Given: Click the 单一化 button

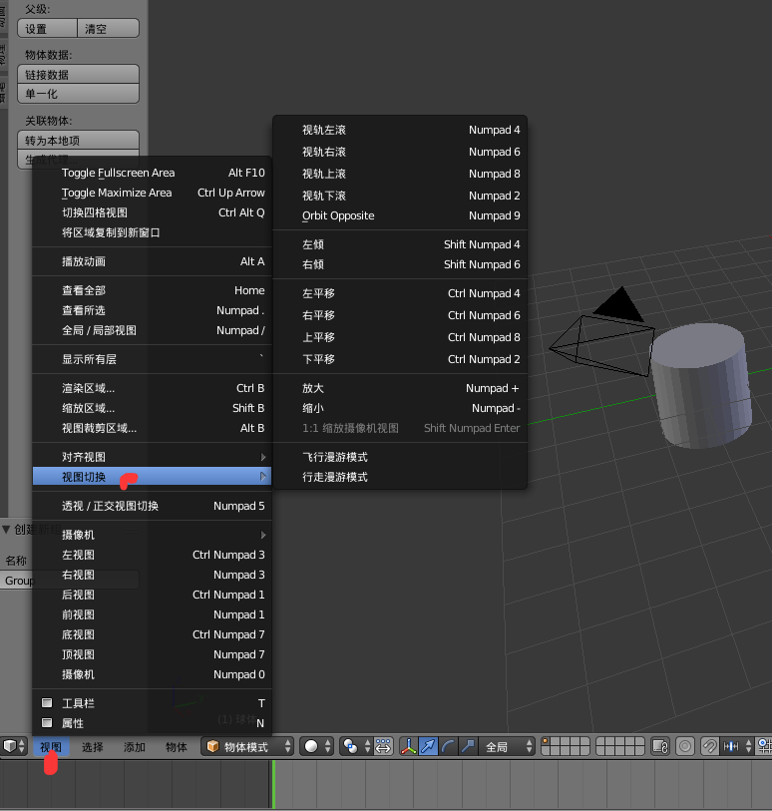Looking at the screenshot, I should click(x=78, y=94).
